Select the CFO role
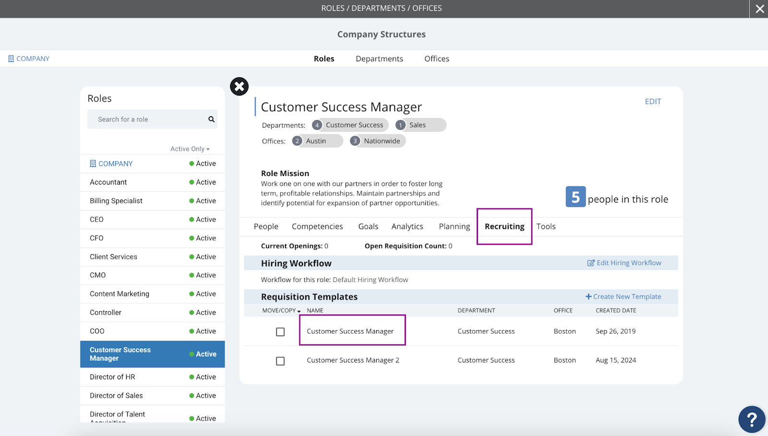The height and width of the screenshot is (436, 768). [x=153, y=238]
